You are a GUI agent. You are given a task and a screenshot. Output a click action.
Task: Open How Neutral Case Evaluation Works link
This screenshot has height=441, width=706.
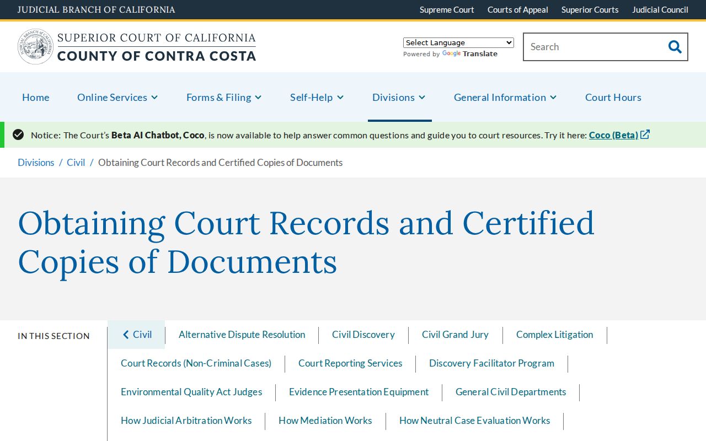pyautogui.click(x=475, y=421)
